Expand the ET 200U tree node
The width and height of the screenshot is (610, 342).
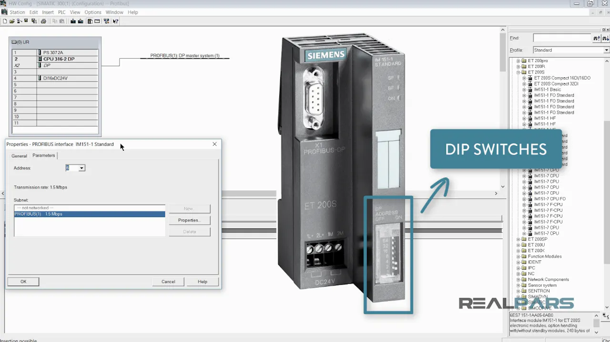(x=518, y=245)
